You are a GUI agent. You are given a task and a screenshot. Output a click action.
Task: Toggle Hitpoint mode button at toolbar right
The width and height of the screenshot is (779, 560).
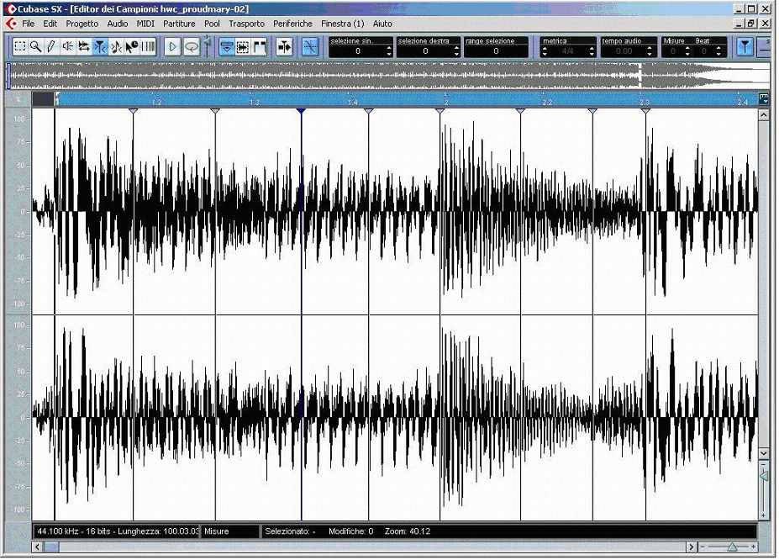(x=745, y=47)
